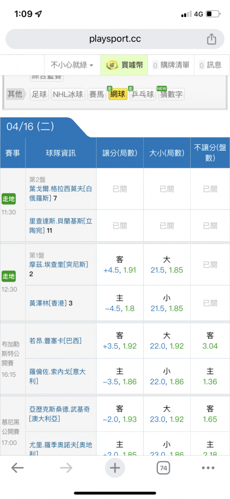Pick 客 +4.5, 1.91 handicap odds
This screenshot has width=230, height=499.
[120, 265]
